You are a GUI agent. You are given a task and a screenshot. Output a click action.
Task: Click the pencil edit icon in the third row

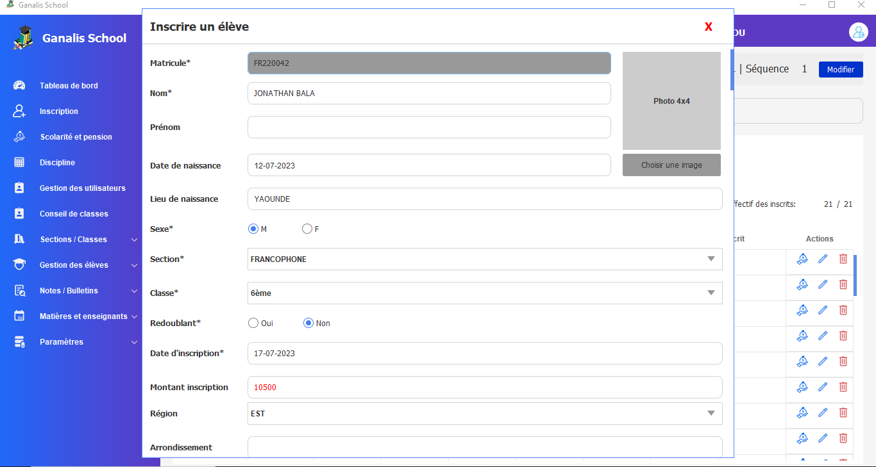pos(823,310)
